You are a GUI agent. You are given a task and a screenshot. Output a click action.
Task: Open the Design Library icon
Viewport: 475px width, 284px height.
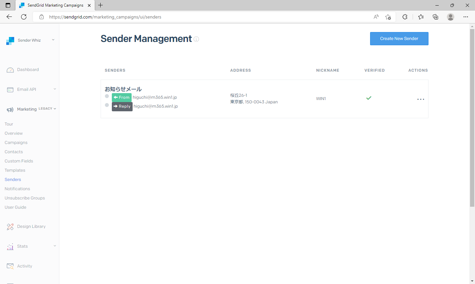[10, 227]
